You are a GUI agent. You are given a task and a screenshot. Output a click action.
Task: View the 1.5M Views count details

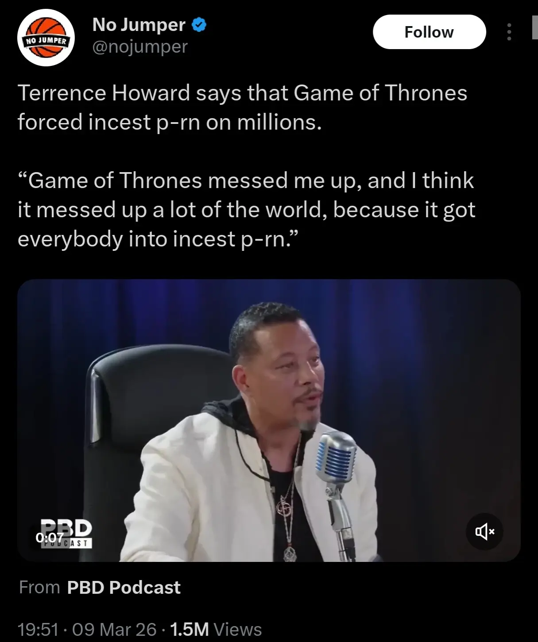coord(216,630)
